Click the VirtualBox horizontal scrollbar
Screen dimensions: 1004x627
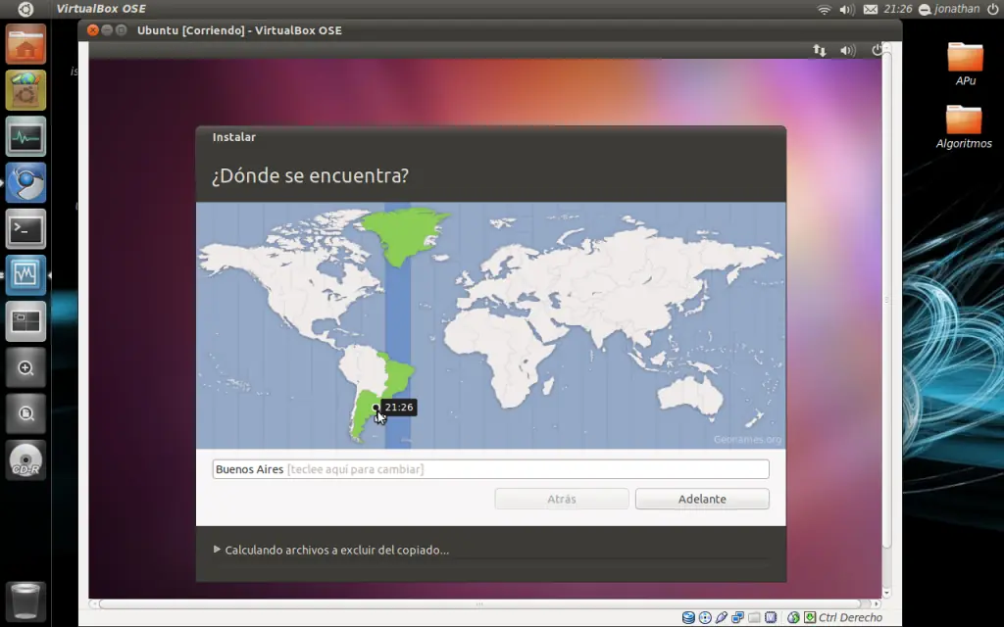click(478, 603)
